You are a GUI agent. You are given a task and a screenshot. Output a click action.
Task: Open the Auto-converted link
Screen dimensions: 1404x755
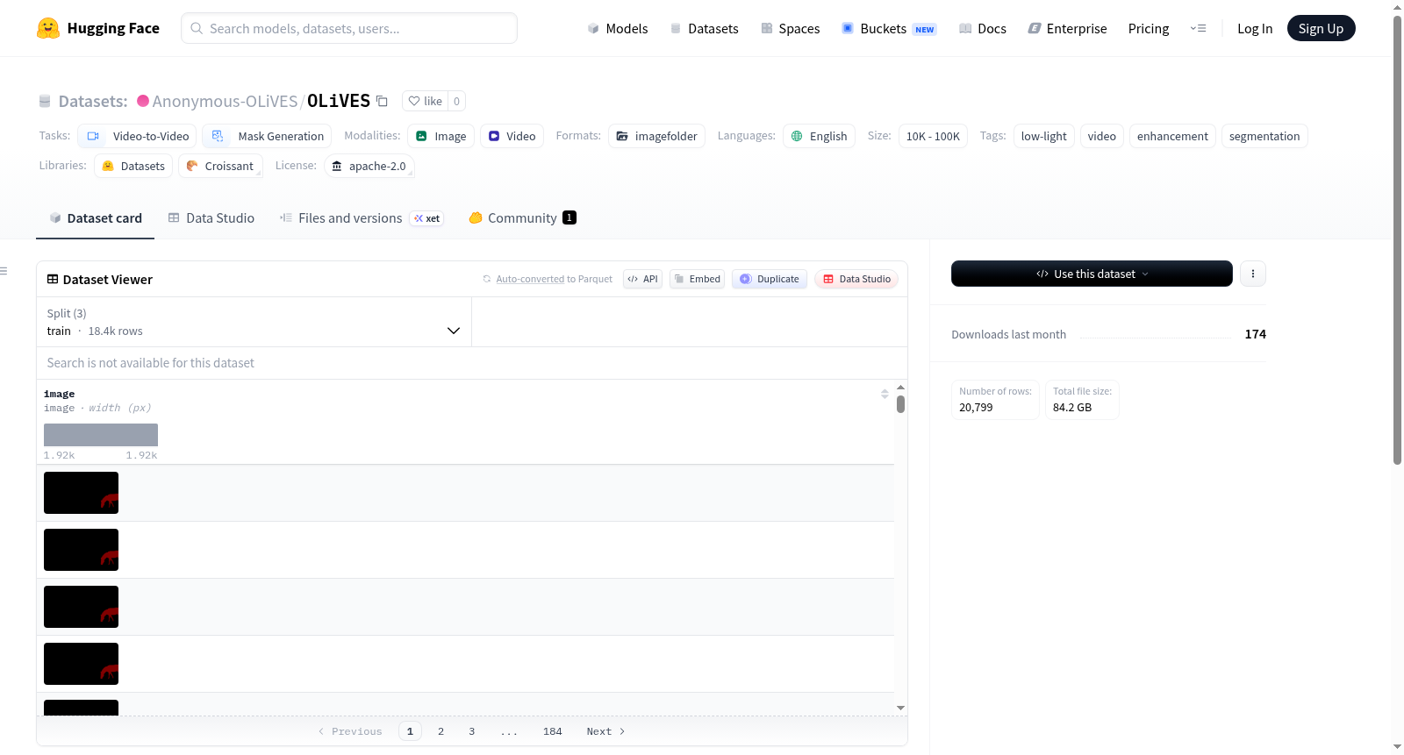tap(530, 279)
